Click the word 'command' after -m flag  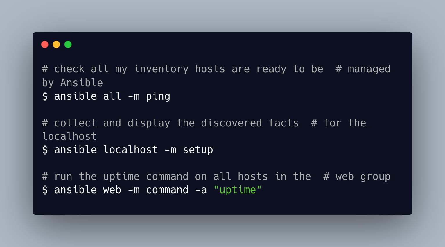point(167,190)
